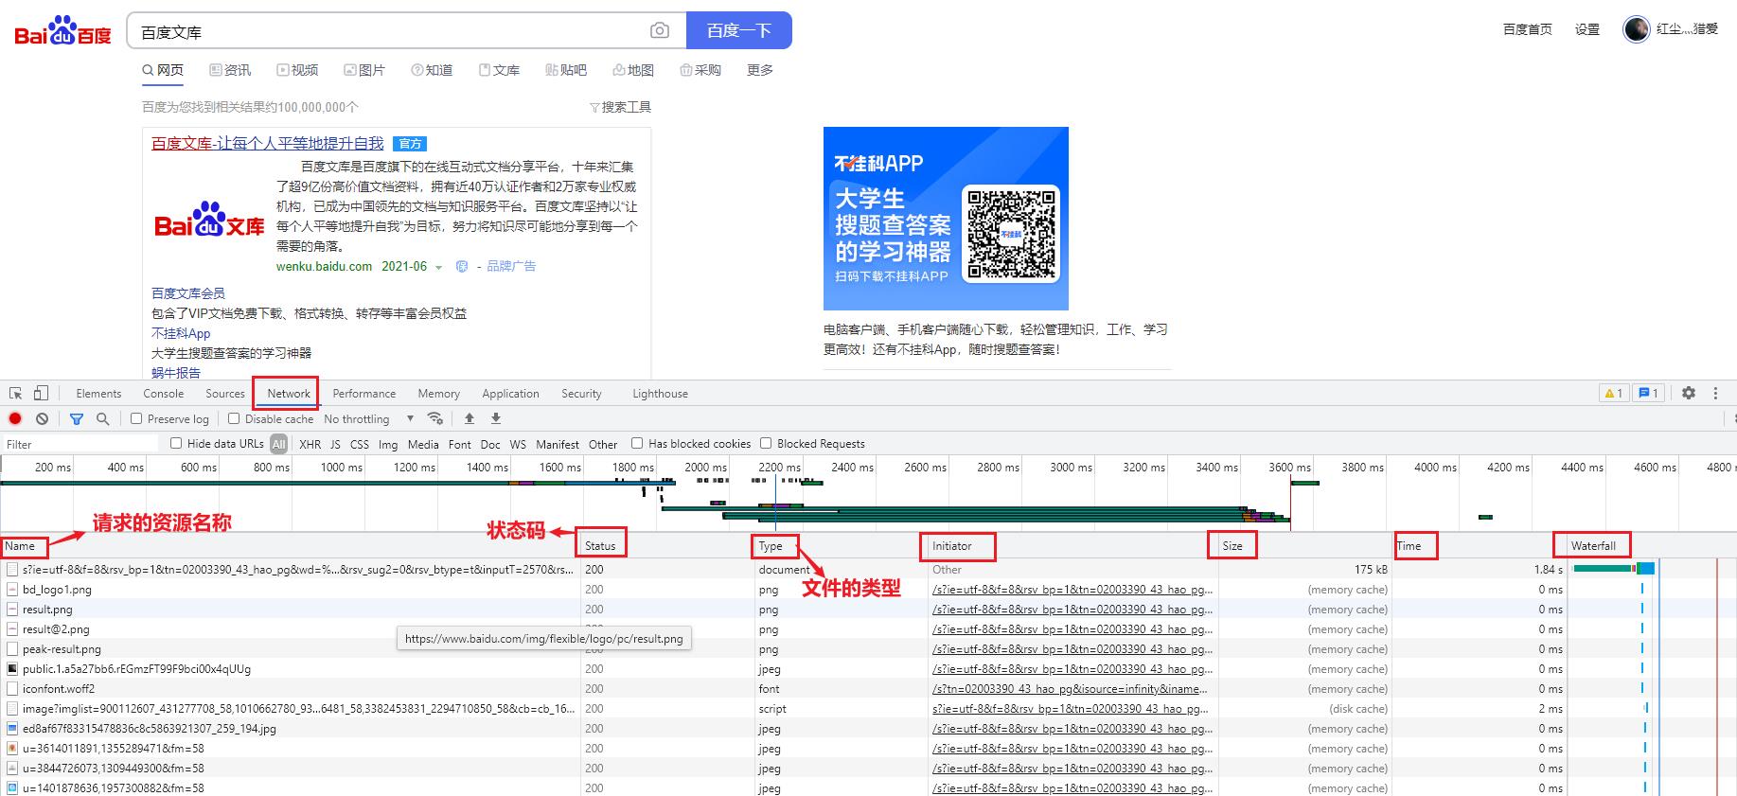Screen dimensions: 1737x796
Task: Click the 百度一下 search button
Action: [739, 30]
